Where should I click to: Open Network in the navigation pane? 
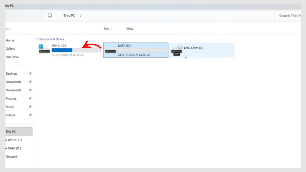[x=11, y=156]
